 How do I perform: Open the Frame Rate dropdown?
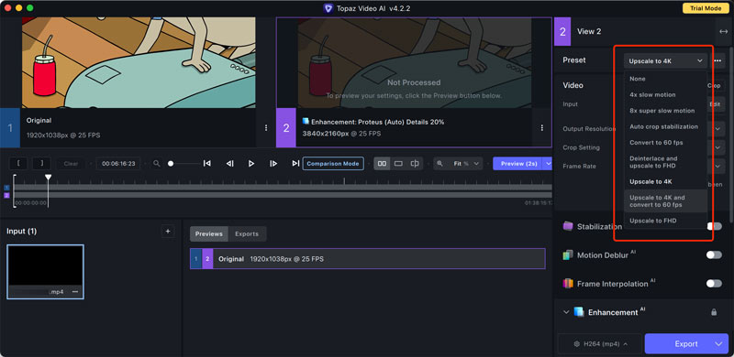tap(718, 166)
